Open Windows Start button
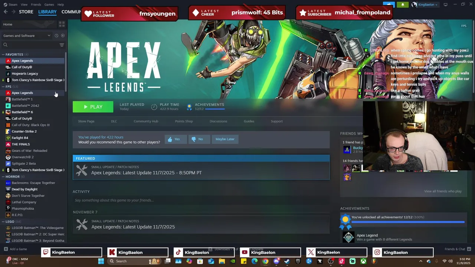This screenshot has height=267, width=475. click(x=101, y=261)
